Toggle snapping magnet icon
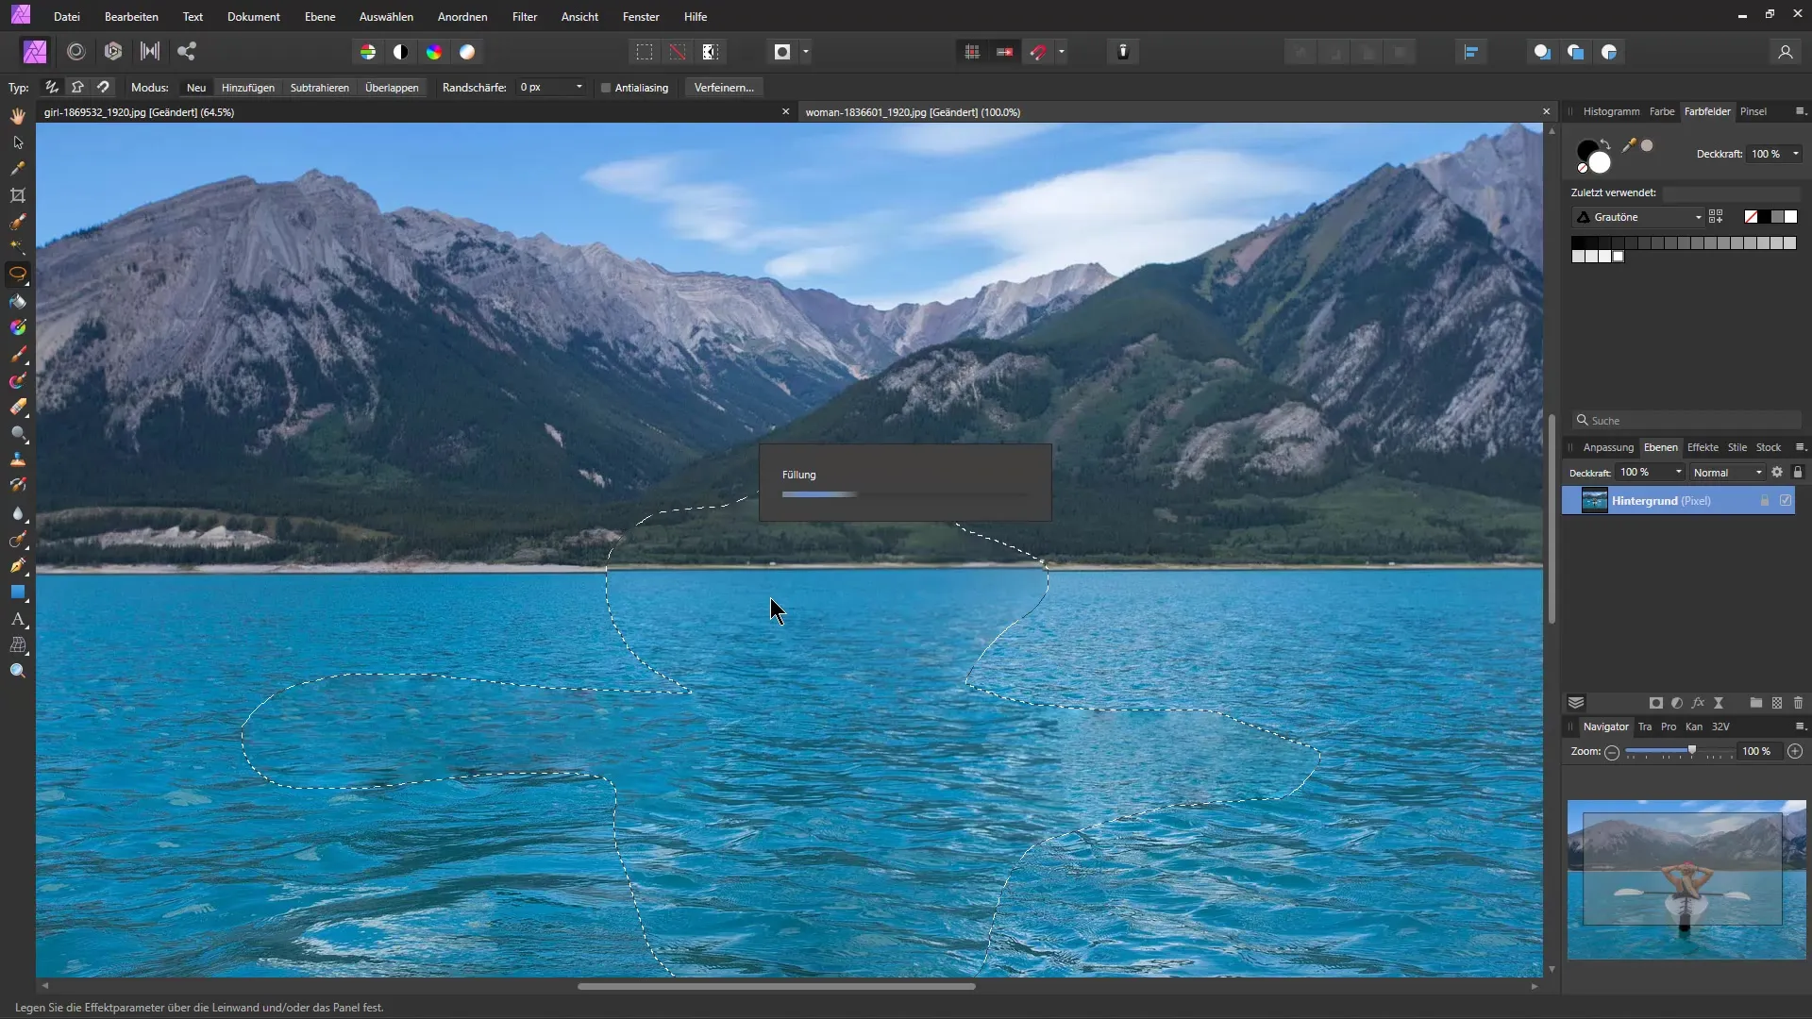The width and height of the screenshot is (1812, 1019). click(1038, 52)
